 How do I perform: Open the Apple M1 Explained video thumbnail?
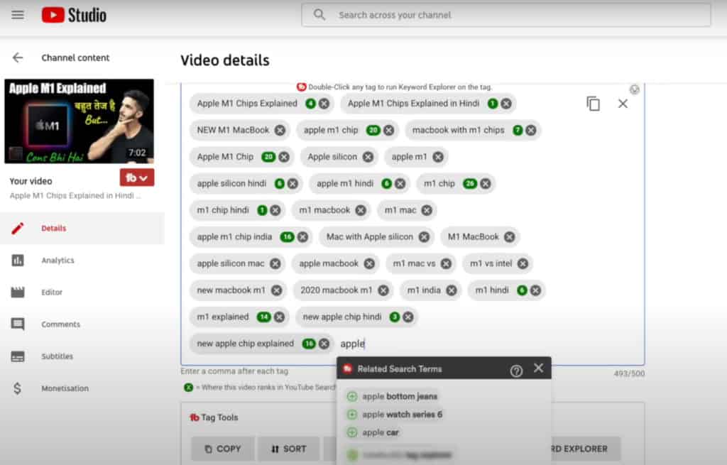[x=80, y=121]
